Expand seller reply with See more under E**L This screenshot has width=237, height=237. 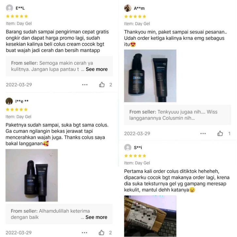pyautogui.click(x=97, y=69)
